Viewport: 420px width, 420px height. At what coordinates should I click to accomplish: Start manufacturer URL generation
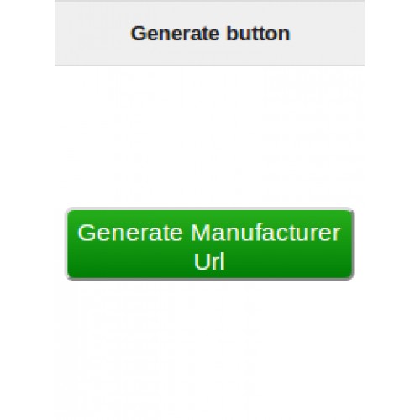210,244
